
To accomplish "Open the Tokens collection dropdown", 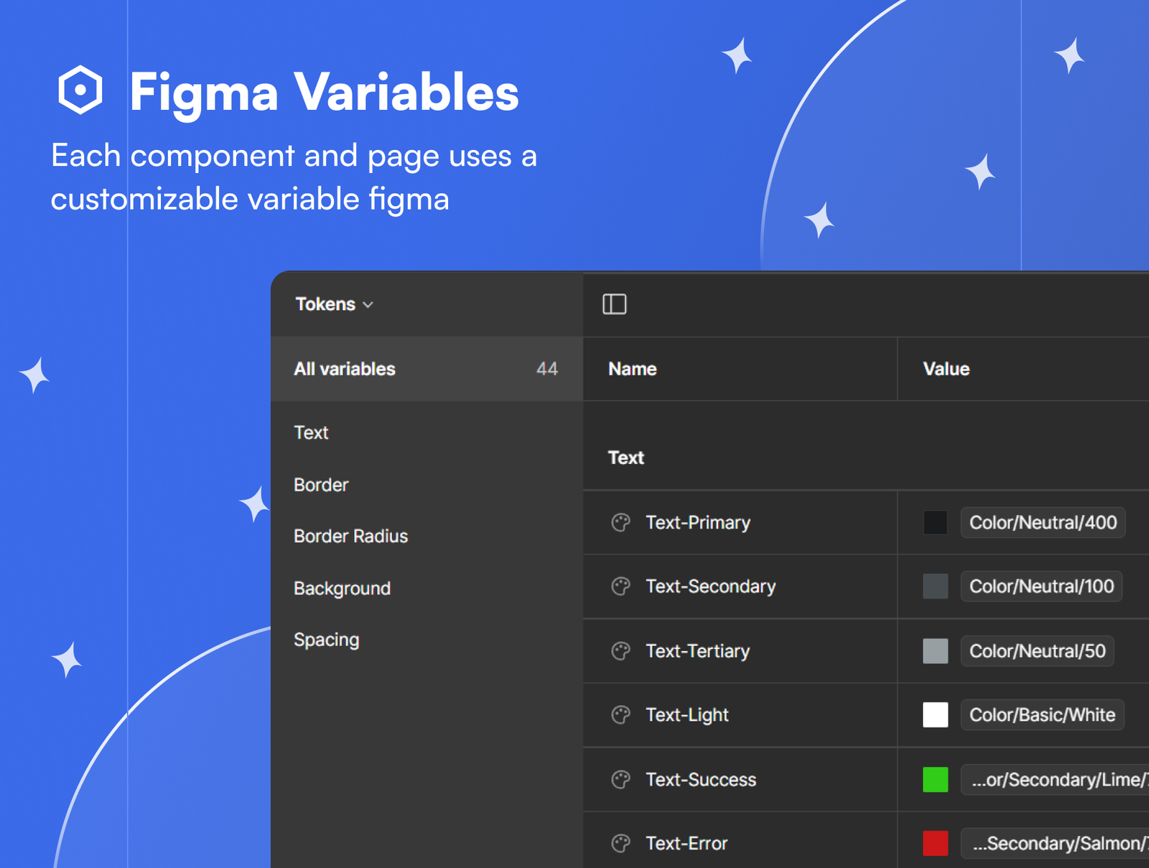I will click(334, 304).
